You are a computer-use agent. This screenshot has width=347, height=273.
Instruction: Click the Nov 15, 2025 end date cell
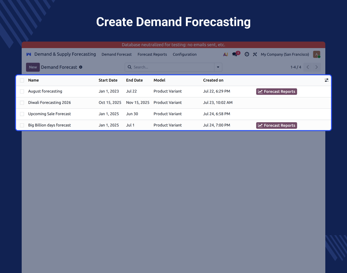[138, 103]
